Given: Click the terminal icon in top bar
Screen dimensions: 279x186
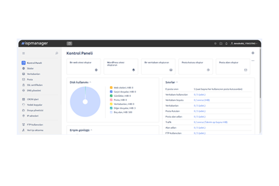Looking at the screenshot, I should pyautogui.click(x=69, y=44).
